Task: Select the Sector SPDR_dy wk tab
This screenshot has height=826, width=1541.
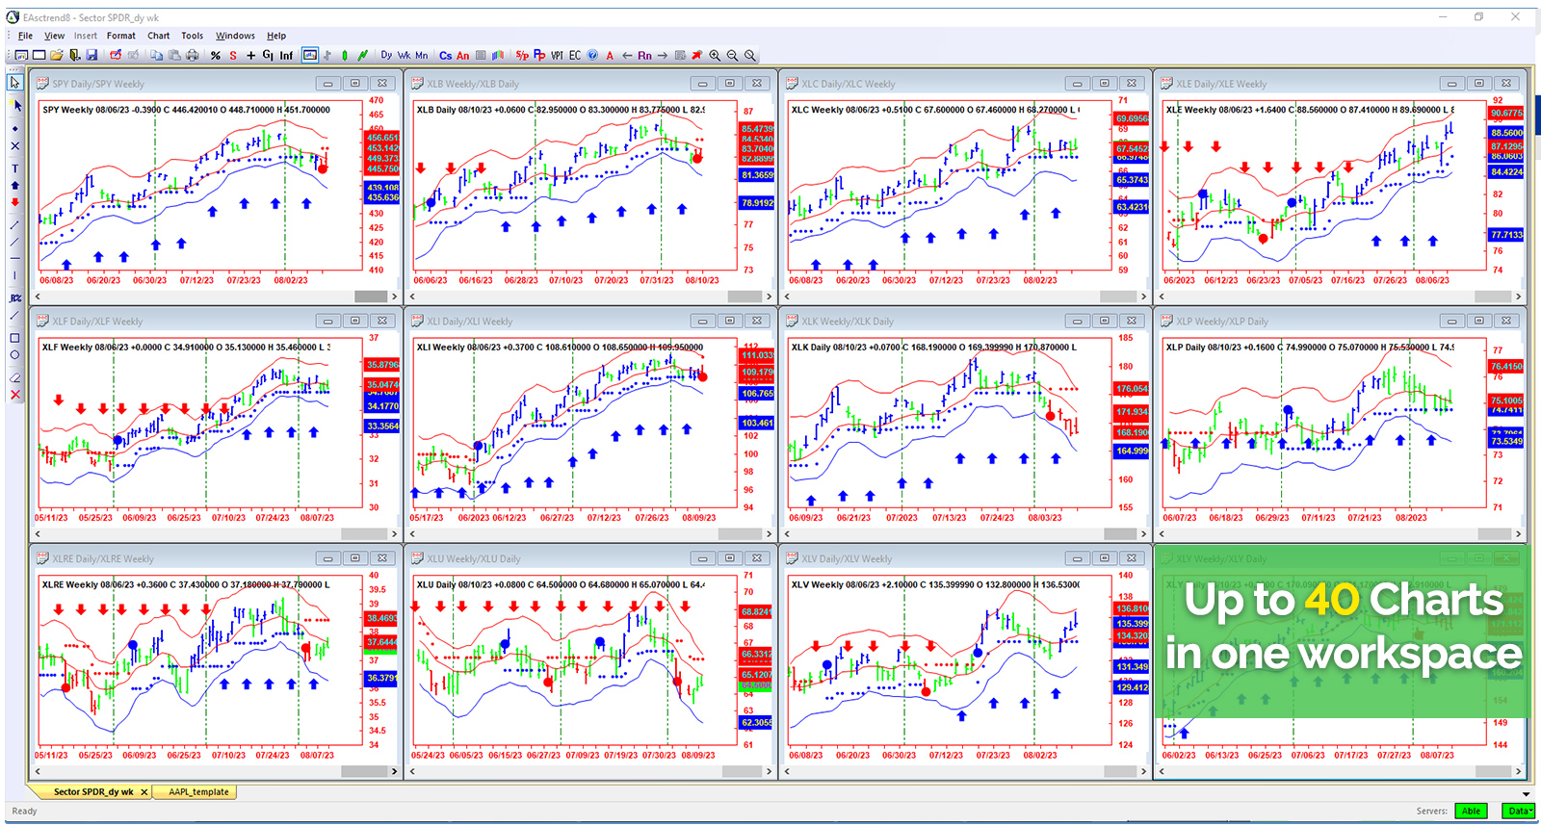Action: click(x=92, y=792)
